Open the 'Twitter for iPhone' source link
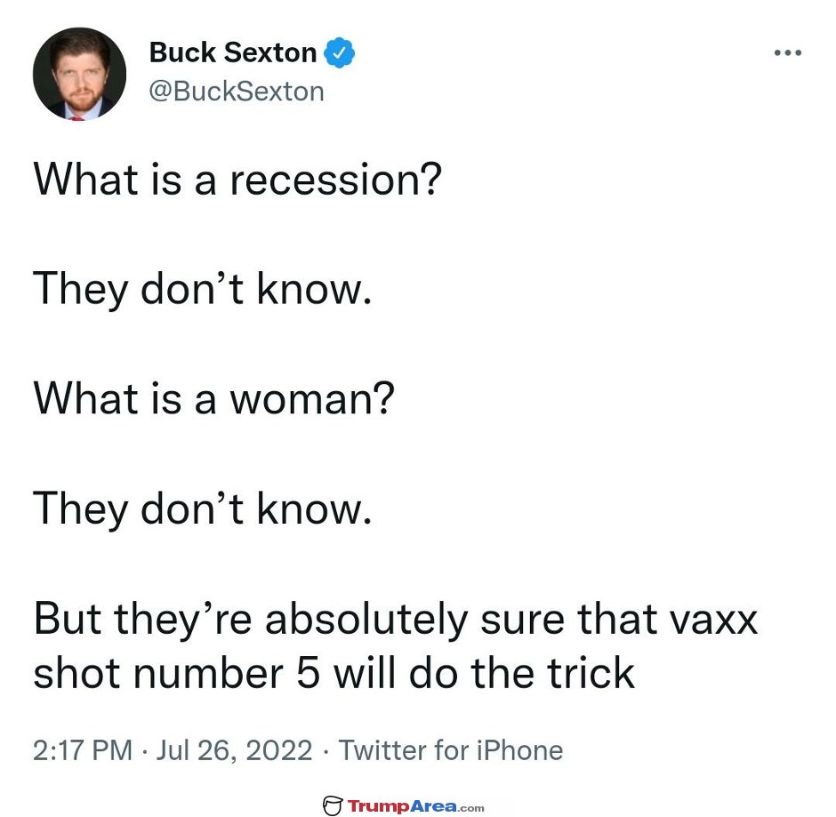Image resolution: width=836 pixels, height=817 pixels. coord(451,750)
